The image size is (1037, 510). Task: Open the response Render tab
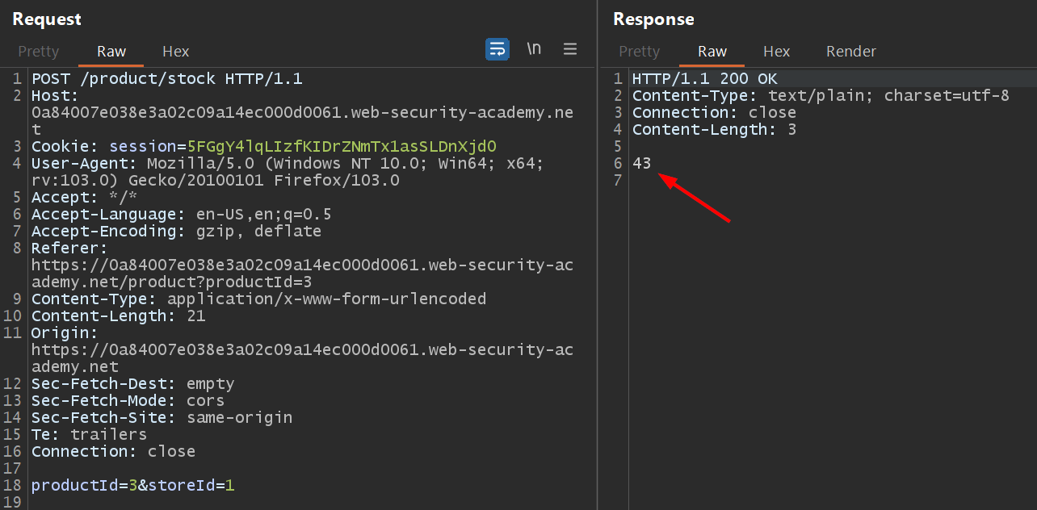[x=850, y=51]
